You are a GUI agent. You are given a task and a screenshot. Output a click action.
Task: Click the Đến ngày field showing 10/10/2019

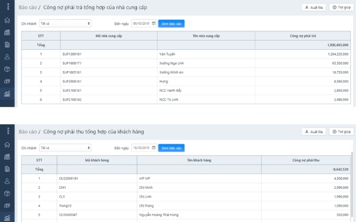click(x=144, y=147)
